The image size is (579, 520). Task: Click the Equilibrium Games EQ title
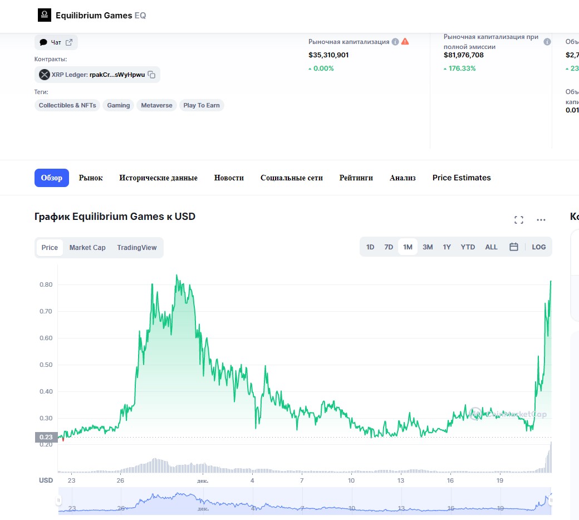[101, 16]
